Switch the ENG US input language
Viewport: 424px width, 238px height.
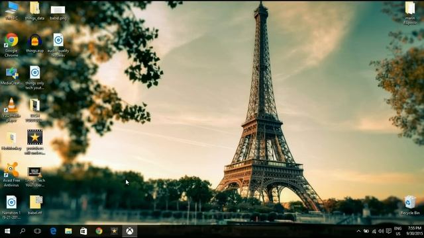pyautogui.click(x=398, y=231)
